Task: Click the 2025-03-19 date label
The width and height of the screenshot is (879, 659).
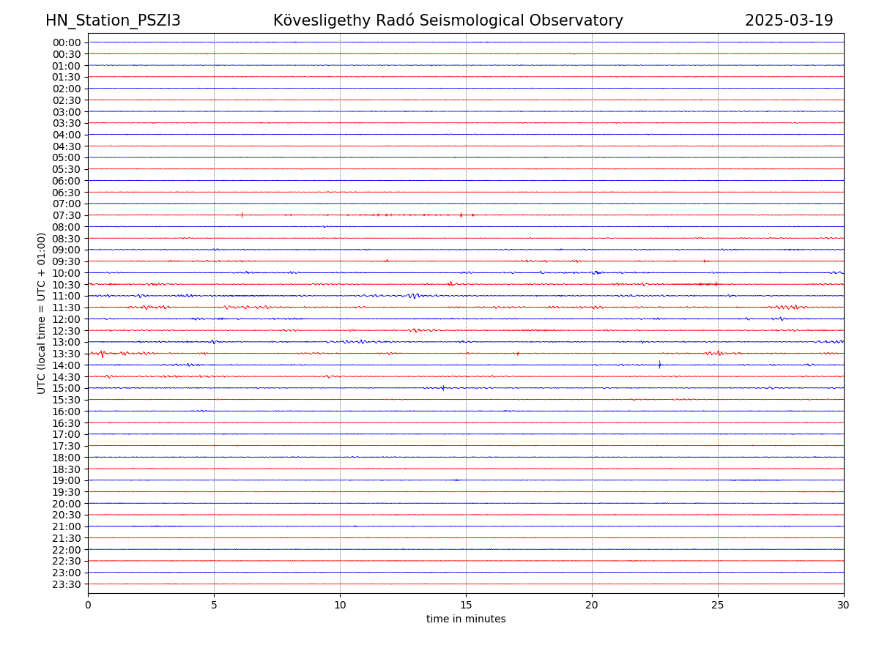Action: [789, 21]
